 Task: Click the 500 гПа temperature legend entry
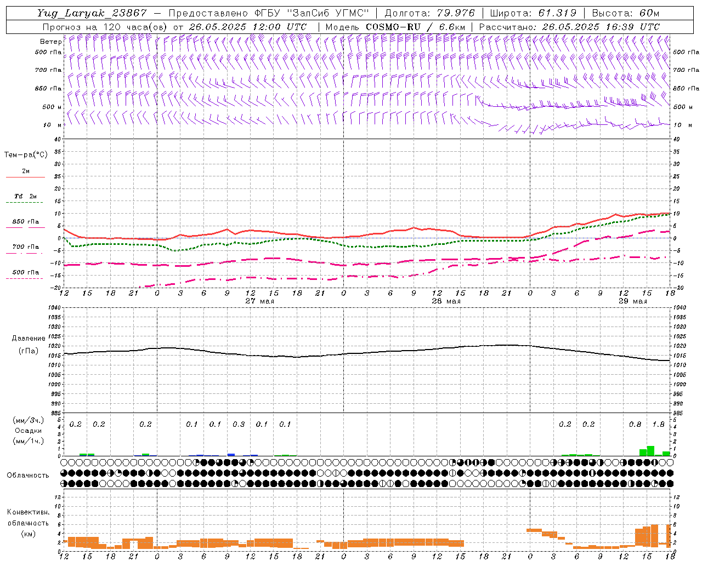coord(25,272)
